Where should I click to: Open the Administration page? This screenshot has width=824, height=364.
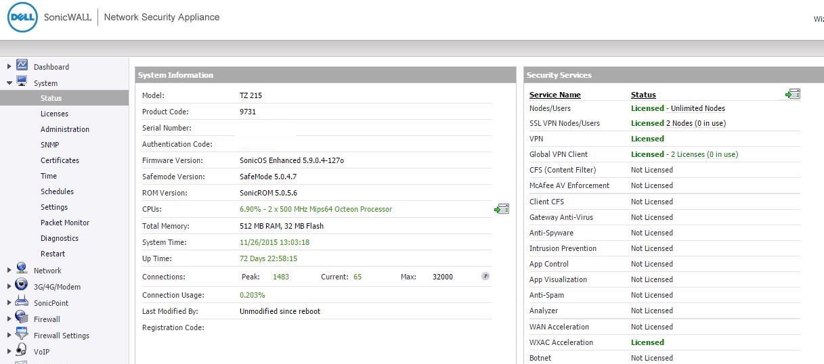(x=65, y=129)
